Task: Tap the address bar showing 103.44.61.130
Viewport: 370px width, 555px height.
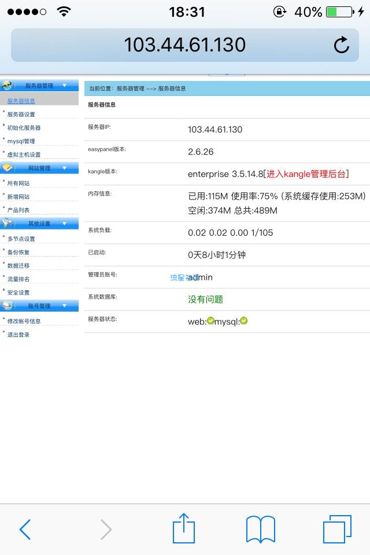Action: pyautogui.click(x=185, y=45)
